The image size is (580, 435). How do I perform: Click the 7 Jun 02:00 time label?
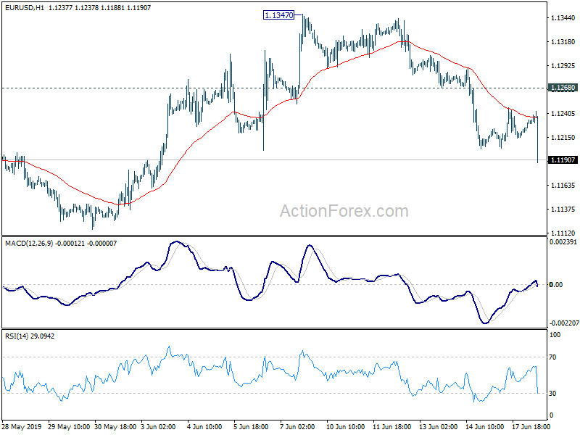pyautogui.click(x=297, y=427)
